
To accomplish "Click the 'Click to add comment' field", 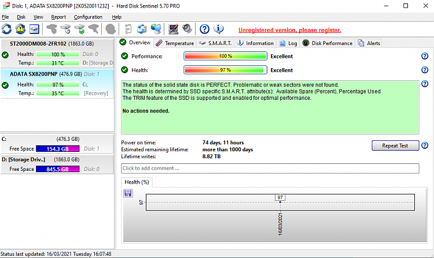I will pyautogui.click(x=270, y=168).
